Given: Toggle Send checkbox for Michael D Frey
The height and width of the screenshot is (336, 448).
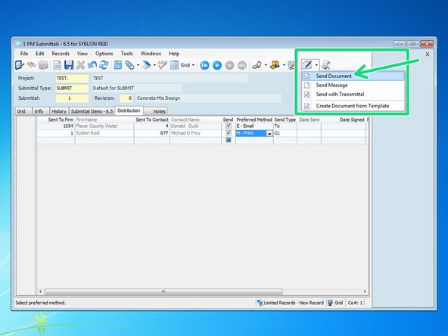Looking at the screenshot, I should coord(229,133).
